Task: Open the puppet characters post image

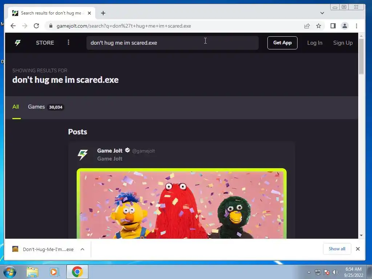Action: tap(182, 203)
